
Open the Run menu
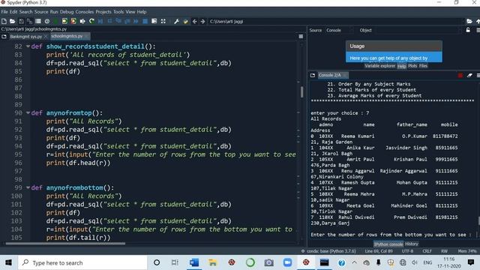[x=54, y=12]
